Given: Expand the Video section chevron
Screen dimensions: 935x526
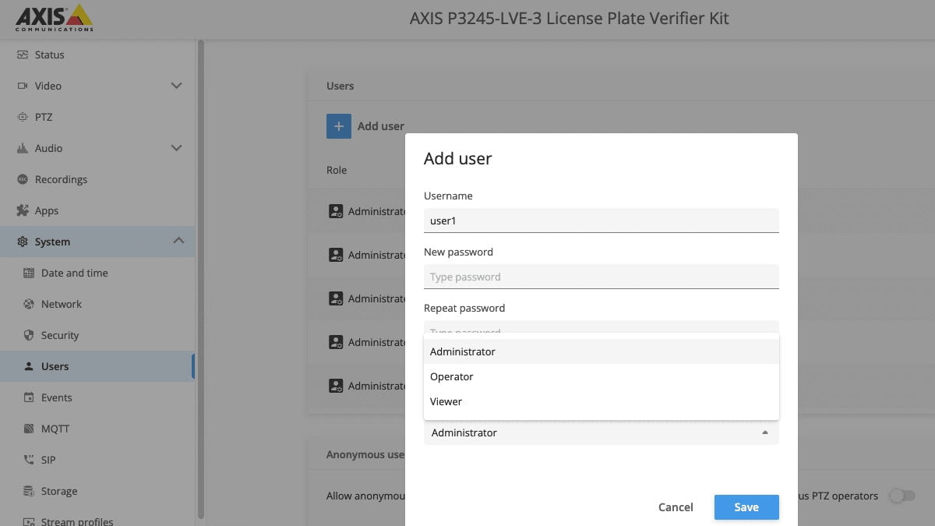Looking at the screenshot, I should 176,86.
